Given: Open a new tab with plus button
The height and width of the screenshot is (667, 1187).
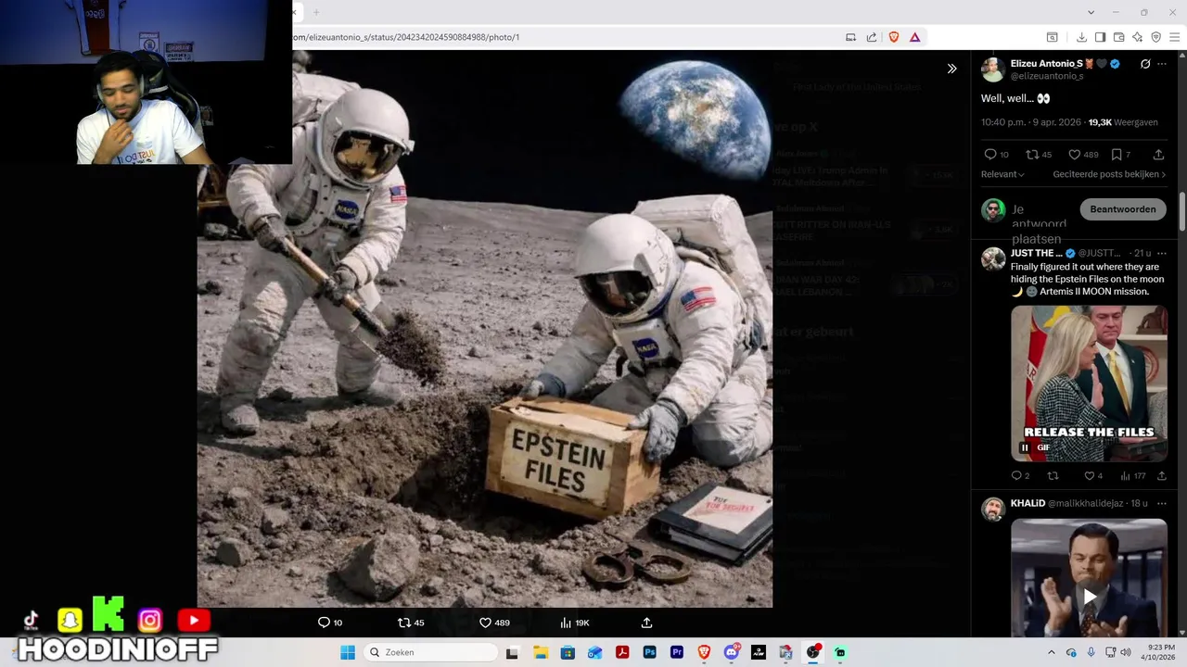Looking at the screenshot, I should pos(315,12).
